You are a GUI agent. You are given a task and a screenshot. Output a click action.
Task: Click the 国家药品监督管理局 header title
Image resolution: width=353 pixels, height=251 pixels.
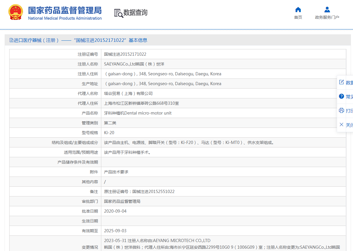pyautogui.click(x=65, y=10)
